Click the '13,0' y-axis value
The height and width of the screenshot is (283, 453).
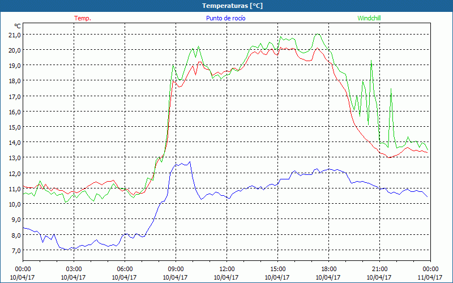coord(15,158)
